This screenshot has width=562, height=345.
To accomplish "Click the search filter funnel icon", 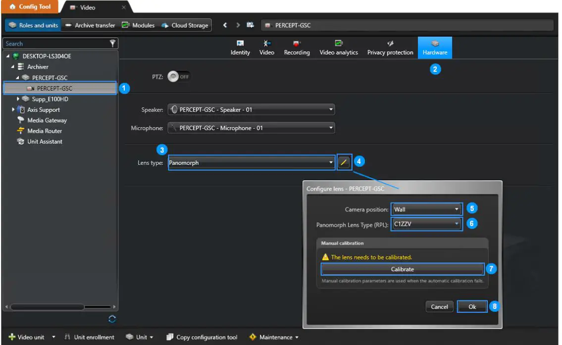I will tap(113, 44).
